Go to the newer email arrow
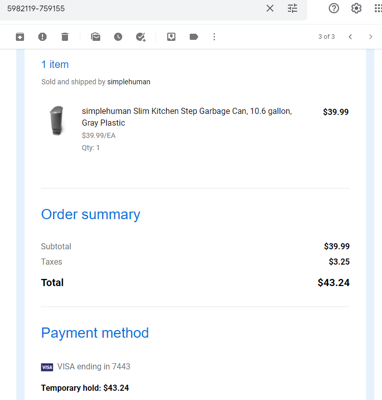382x400 pixels. pos(350,37)
